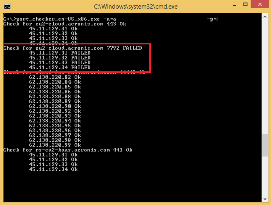Click the 62.138.220.90 Ok entry

coord(55,106)
